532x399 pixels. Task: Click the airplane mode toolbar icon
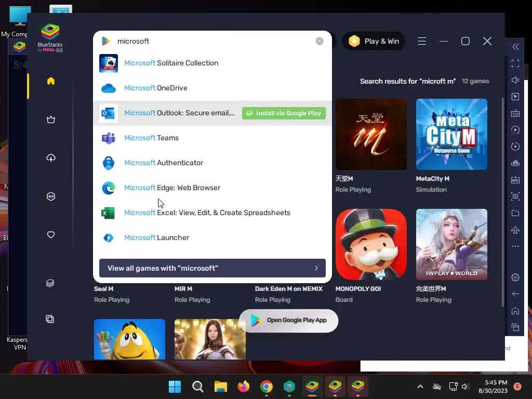[515, 230]
